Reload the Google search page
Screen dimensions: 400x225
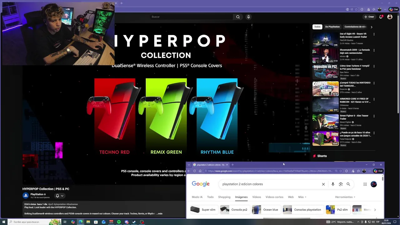194,171
